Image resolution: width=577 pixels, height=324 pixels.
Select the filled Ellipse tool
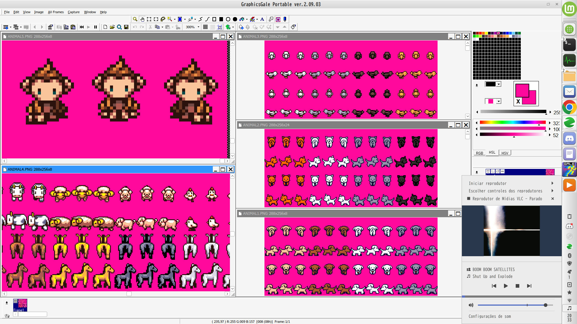point(235,19)
